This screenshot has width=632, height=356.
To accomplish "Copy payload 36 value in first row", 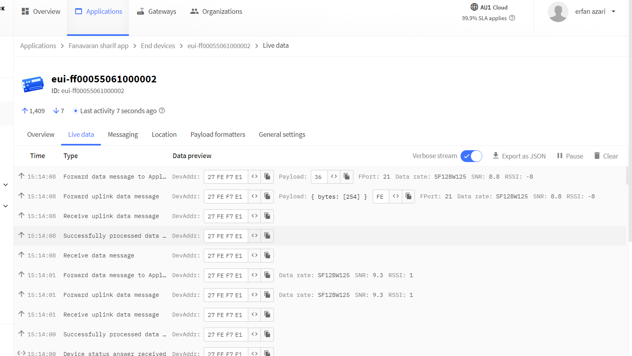I will tap(347, 177).
